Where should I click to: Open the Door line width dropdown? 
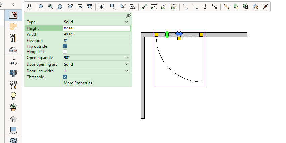tap(96, 71)
